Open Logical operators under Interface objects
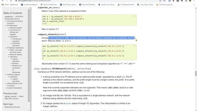197x111 pixels. point(16,80)
